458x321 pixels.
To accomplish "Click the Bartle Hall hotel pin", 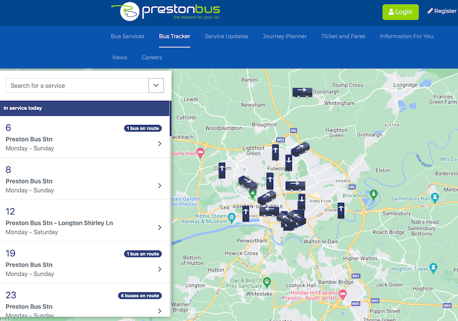I will (x=199, y=154).
